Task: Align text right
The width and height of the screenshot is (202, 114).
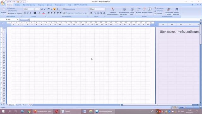Action: [x=55, y=13]
